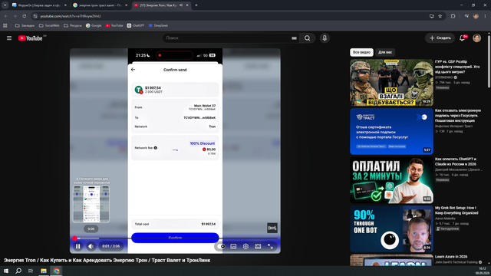Image resolution: width=491 pixels, height=276 pixels.
Task: Click the address bar URL
Action: pyautogui.click(x=70, y=16)
